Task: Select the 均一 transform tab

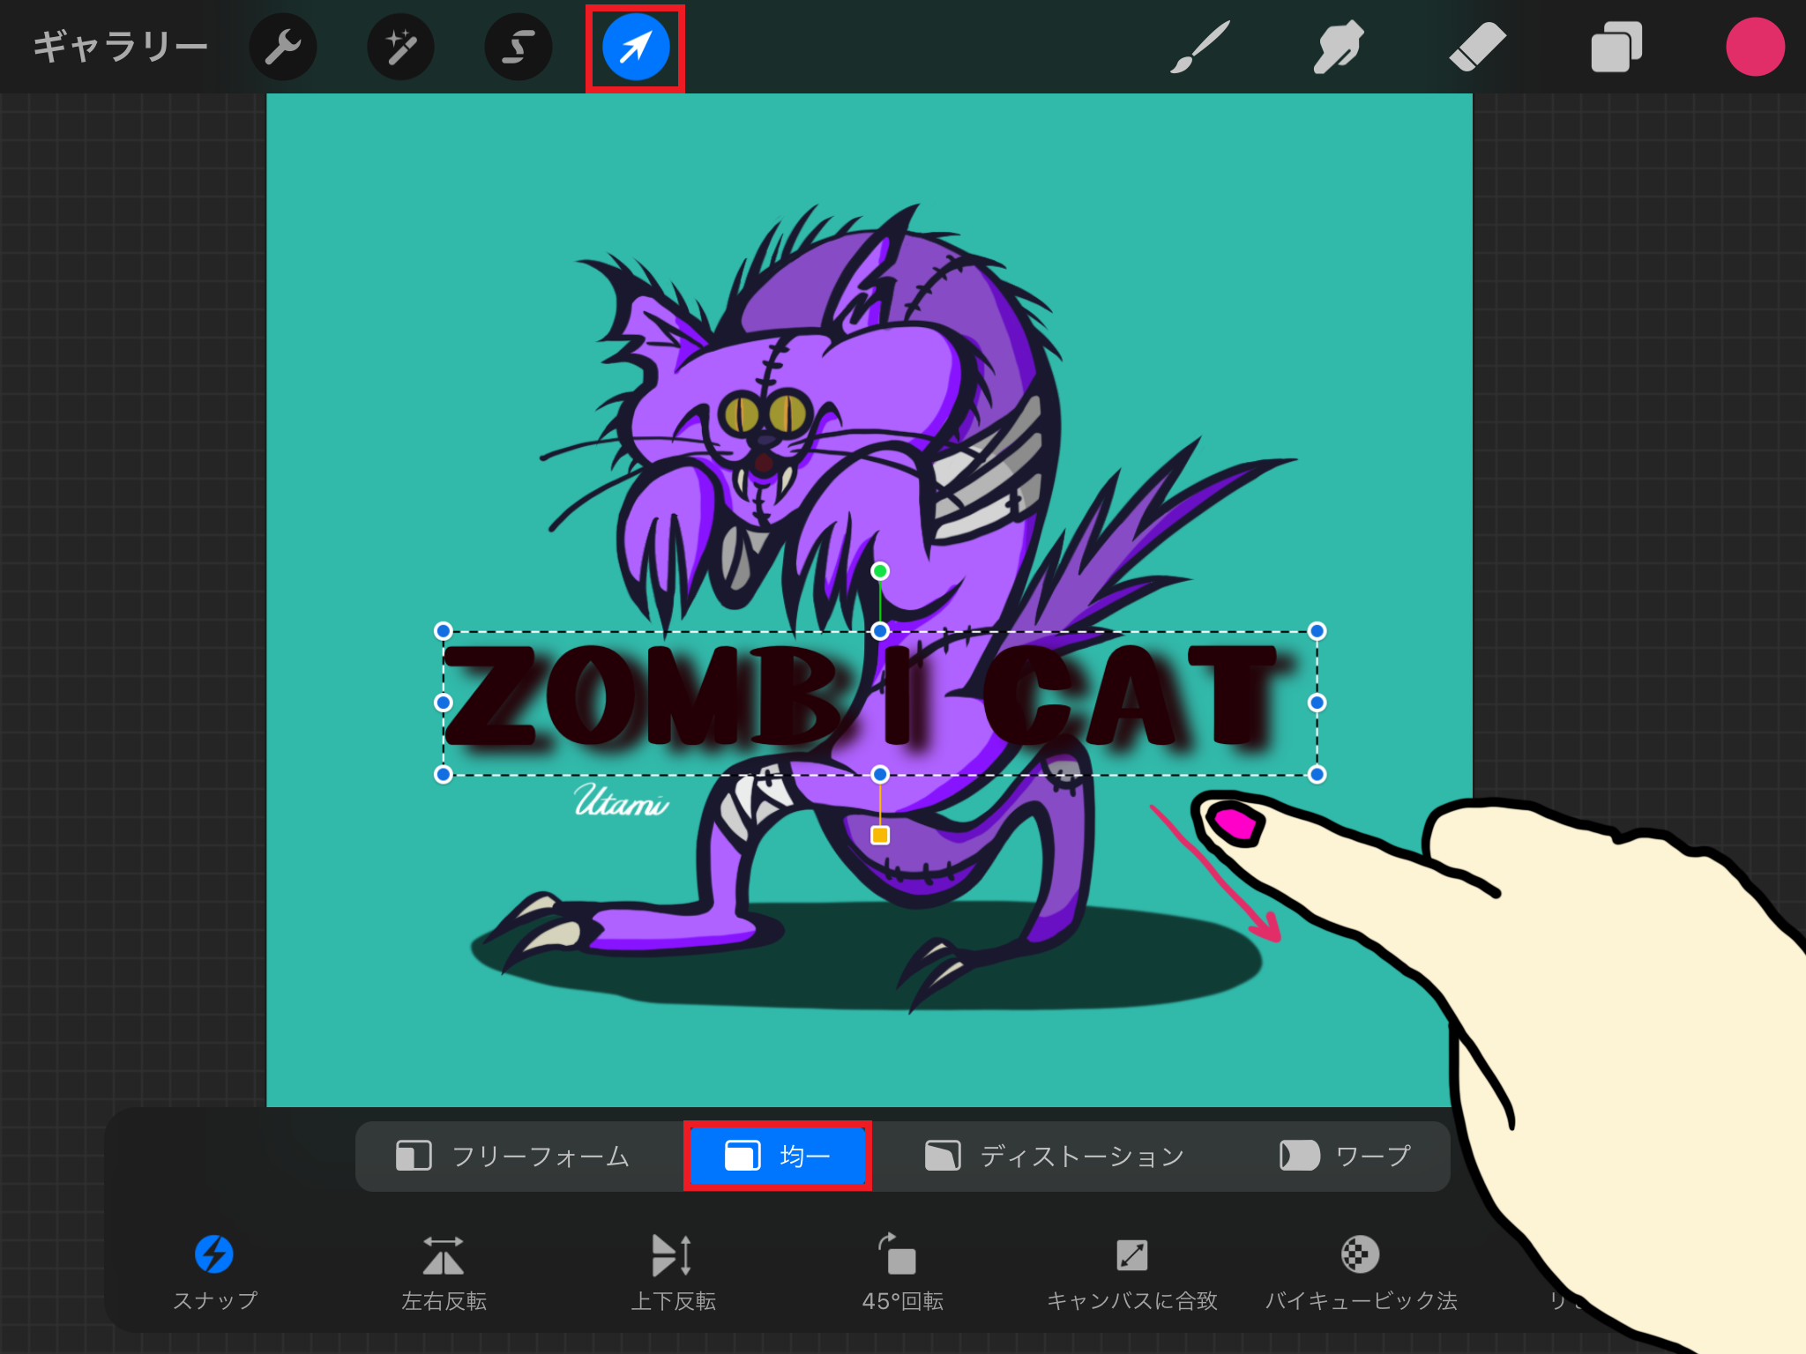Action: point(777,1155)
